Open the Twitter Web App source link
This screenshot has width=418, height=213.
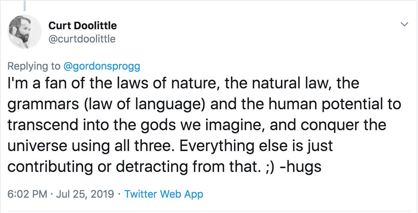(163, 194)
